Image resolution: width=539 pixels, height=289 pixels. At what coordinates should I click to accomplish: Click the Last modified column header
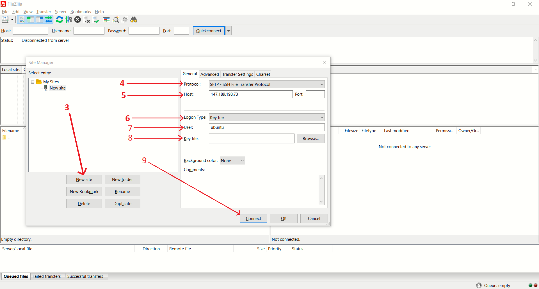408,131
